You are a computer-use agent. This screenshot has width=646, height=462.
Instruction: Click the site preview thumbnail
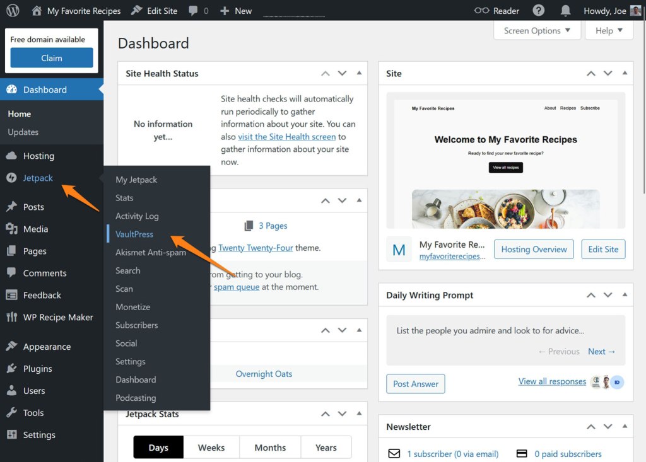[x=505, y=160]
